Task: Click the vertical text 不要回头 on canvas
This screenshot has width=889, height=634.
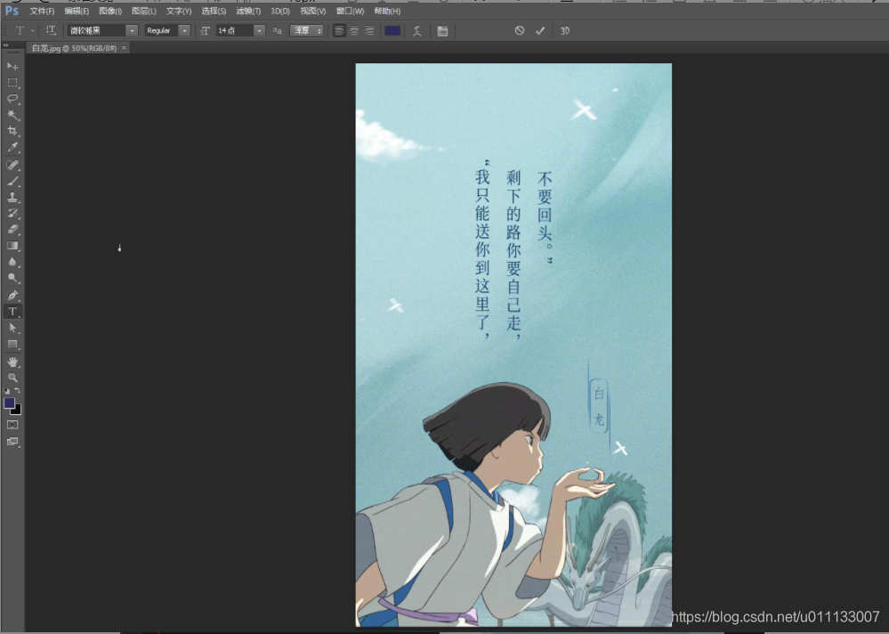Action: (545, 207)
